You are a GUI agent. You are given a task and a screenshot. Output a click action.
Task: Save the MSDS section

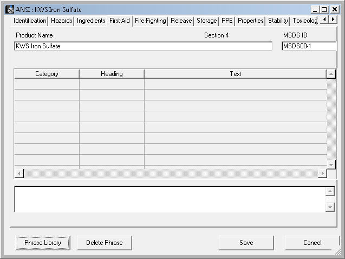click(x=246, y=243)
